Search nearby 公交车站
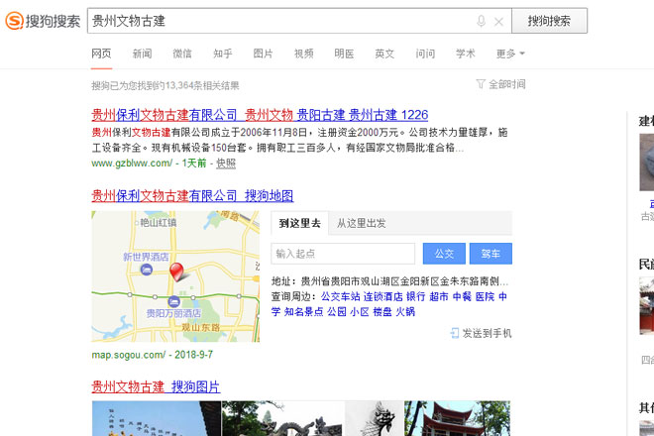Viewport: 654px width, 436px height. click(340, 296)
